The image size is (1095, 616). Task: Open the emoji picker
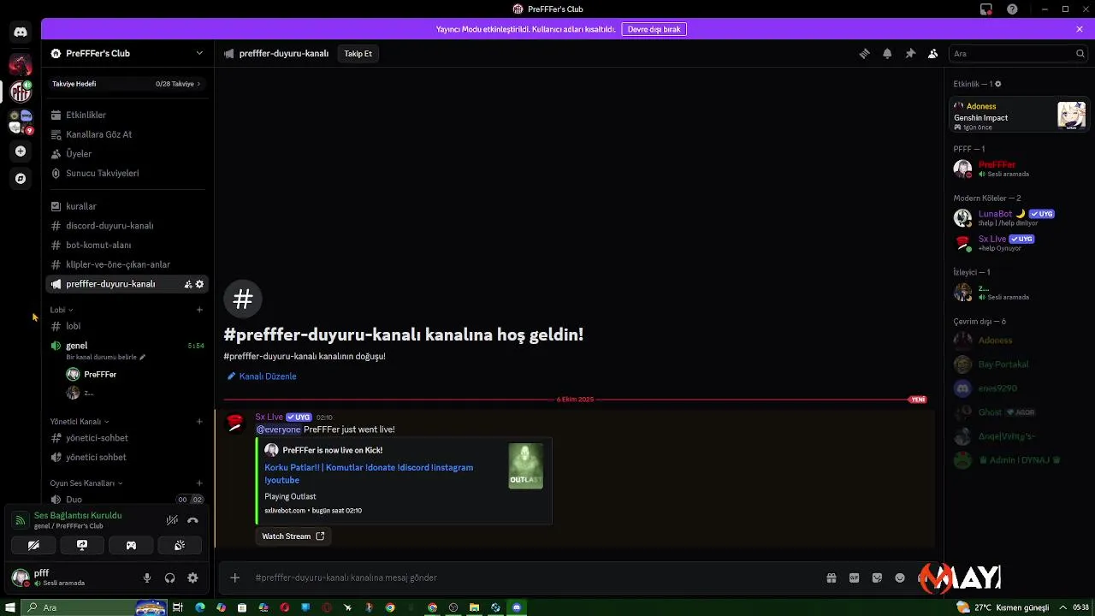click(900, 577)
